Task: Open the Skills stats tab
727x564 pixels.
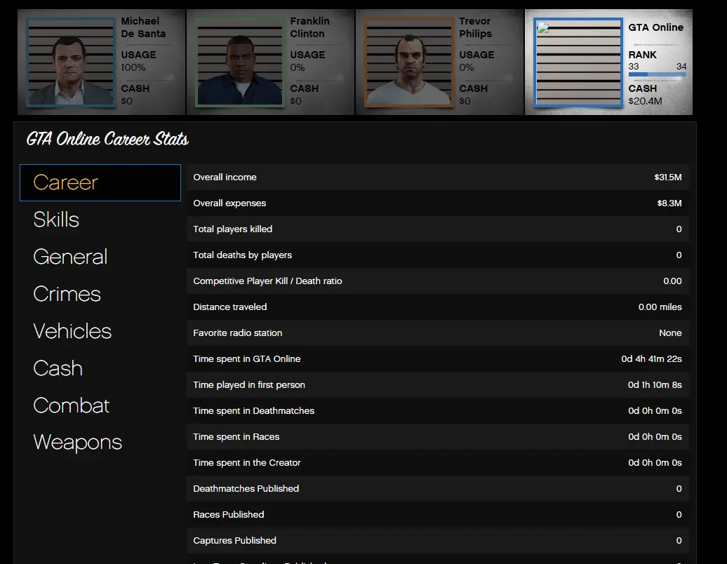Action: tap(56, 220)
